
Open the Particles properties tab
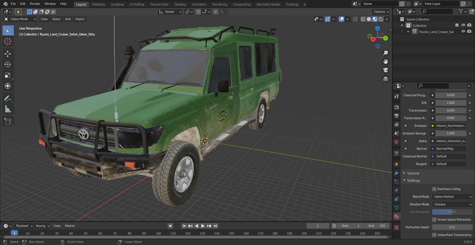[x=396, y=181]
